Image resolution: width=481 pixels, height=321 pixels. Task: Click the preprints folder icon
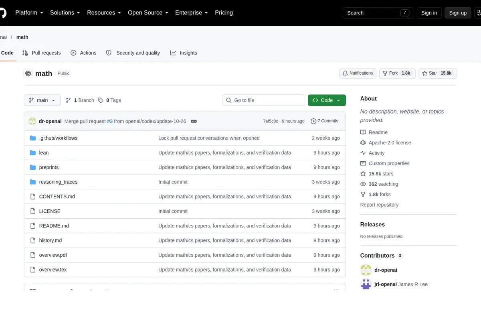pos(33,167)
